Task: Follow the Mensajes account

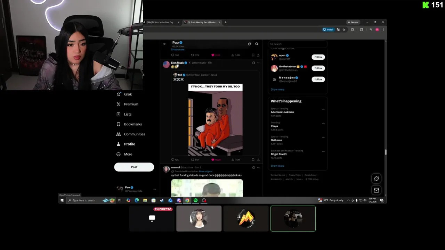Action: 318,79
